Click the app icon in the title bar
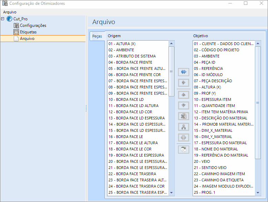Viewport: 268px width, 202px height. point(5,3)
